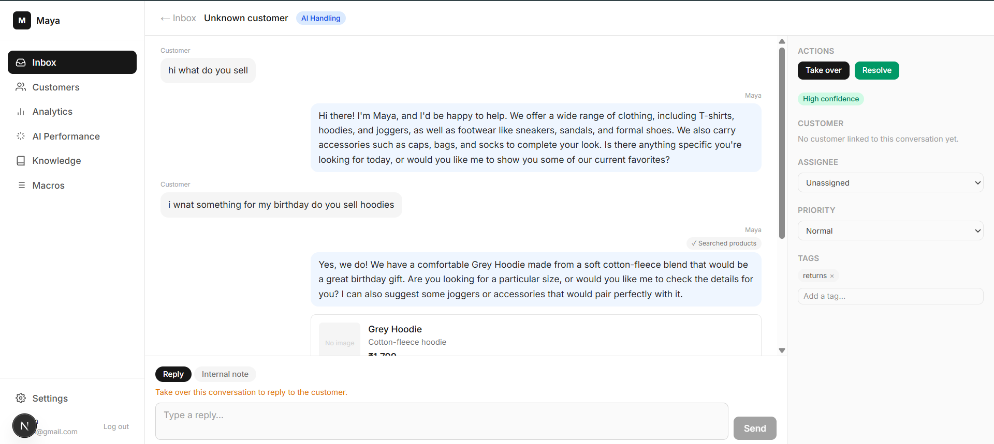The width and height of the screenshot is (994, 444).
Task: Click the conversation scrollbar down arrow
Action: (x=782, y=350)
